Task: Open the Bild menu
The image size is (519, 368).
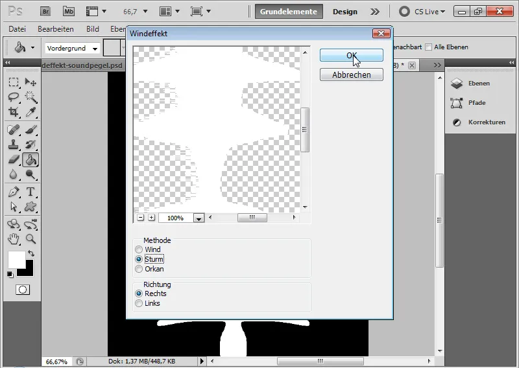Action: (x=93, y=29)
